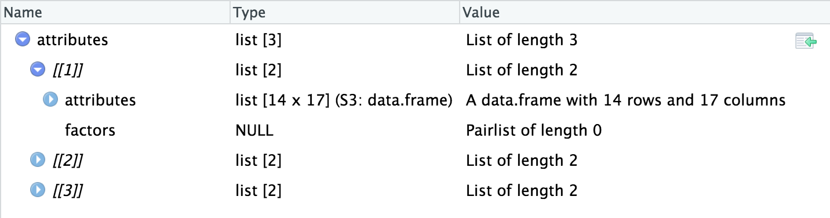Click the [[3]] item label

click(x=66, y=191)
